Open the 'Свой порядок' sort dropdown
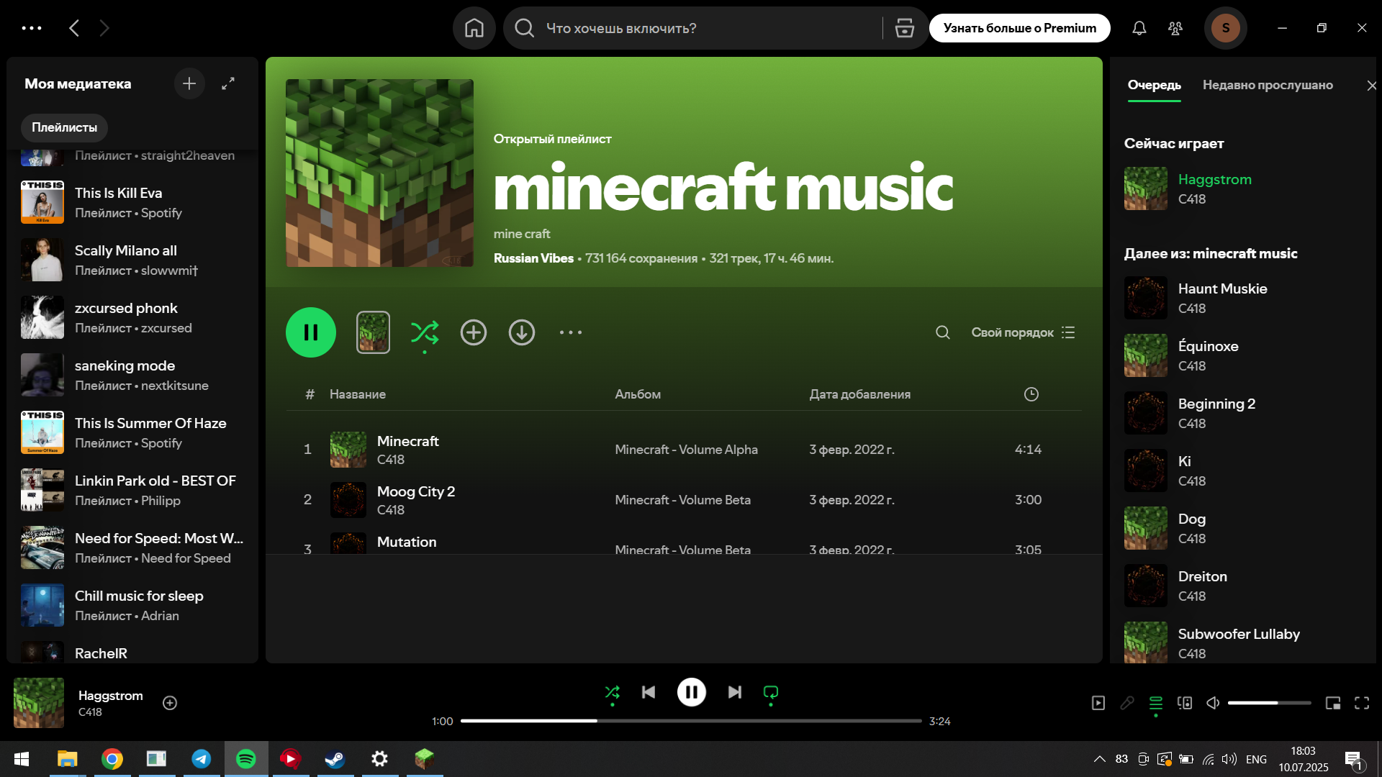The height and width of the screenshot is (777, 1382). pyautogui.click(x=1022, y=332)
